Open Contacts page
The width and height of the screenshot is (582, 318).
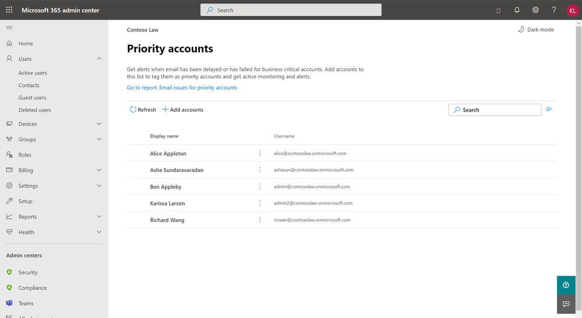pyautogui.click(x=29, y=86)
